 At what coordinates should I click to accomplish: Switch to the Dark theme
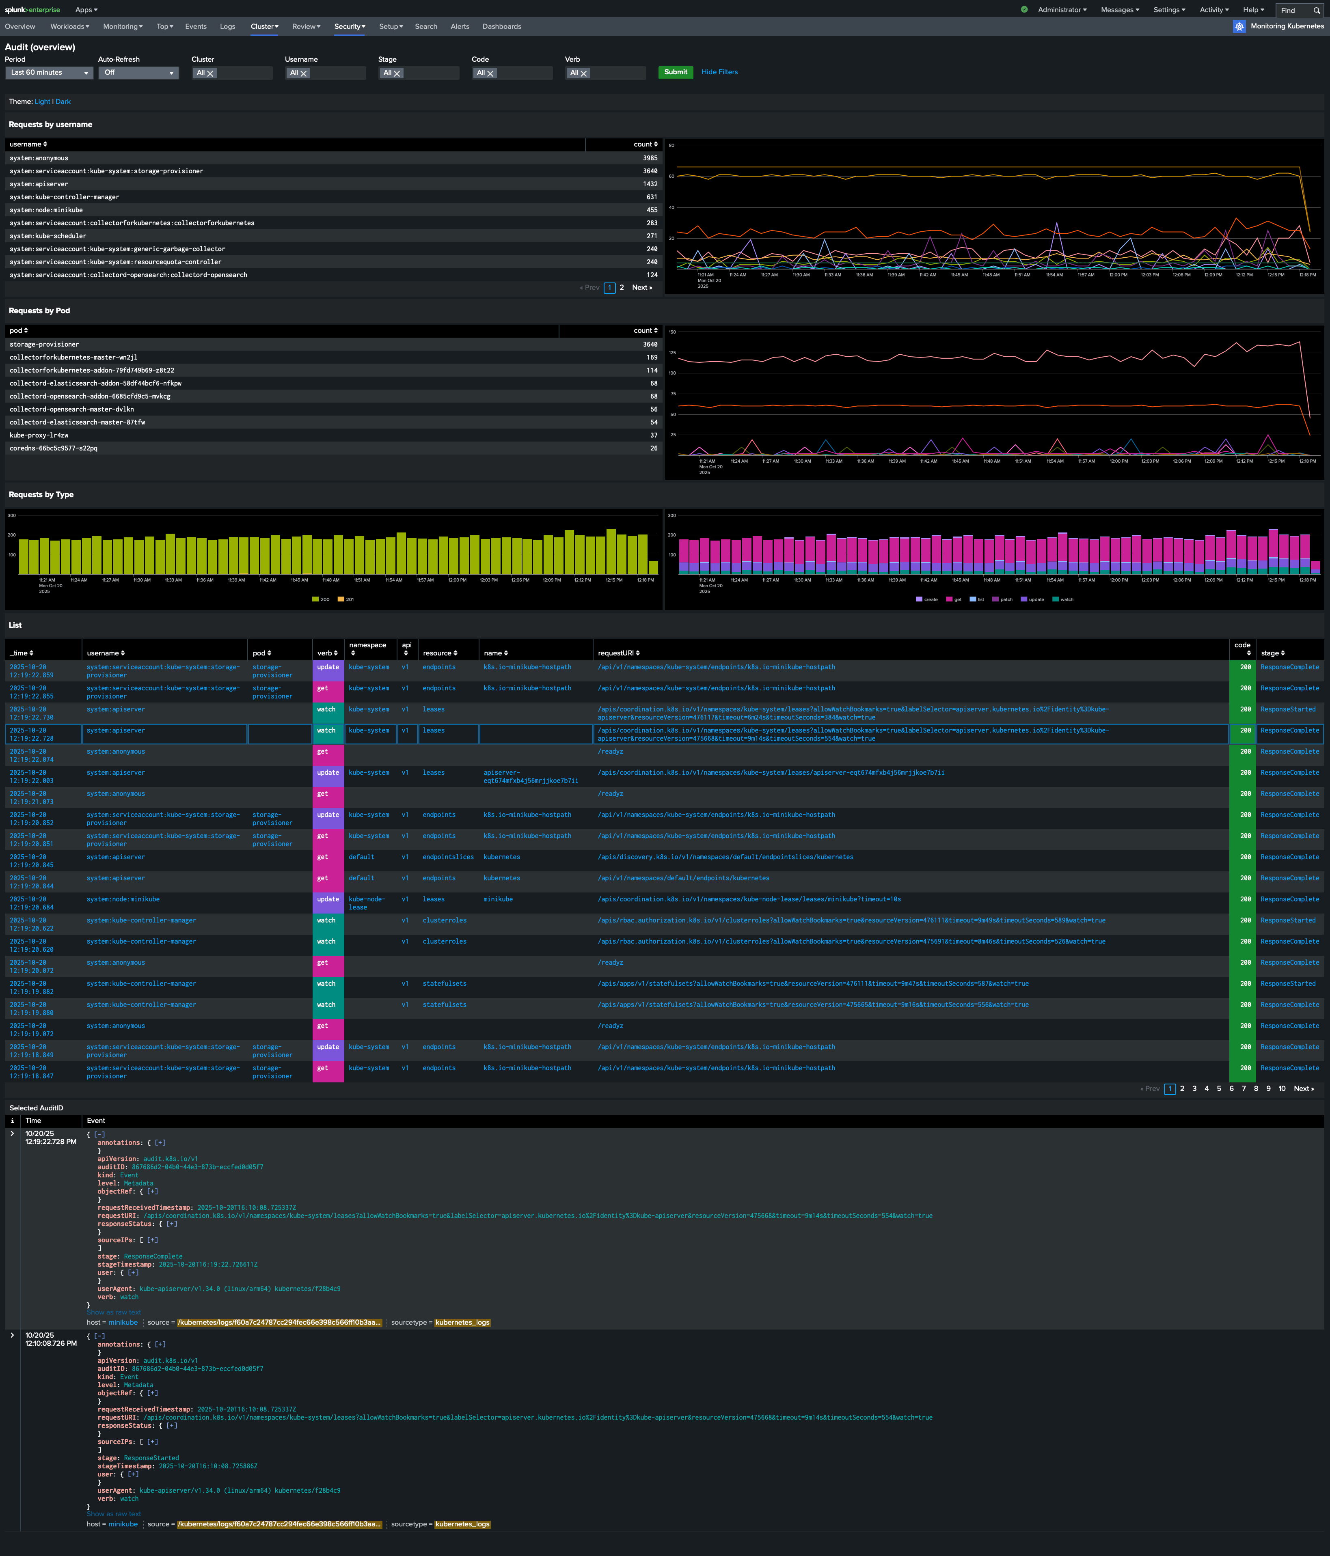click(x=63, y=101)
